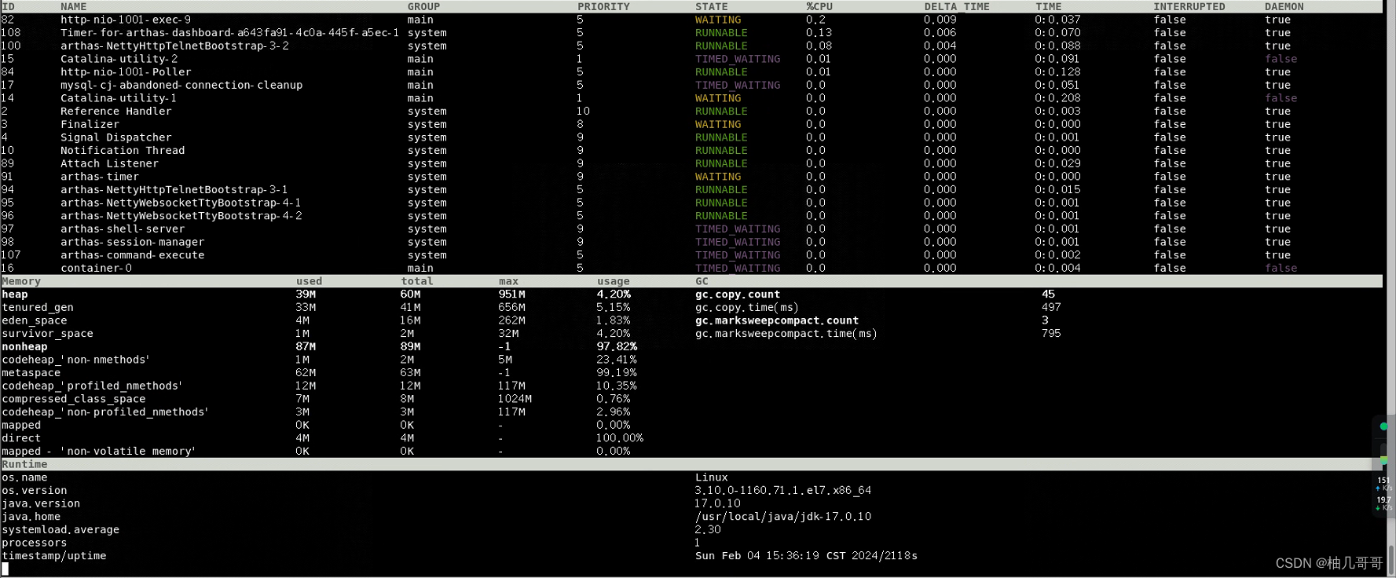Click the vertical level gauge in the floating widget

(x=1383, y=455)
